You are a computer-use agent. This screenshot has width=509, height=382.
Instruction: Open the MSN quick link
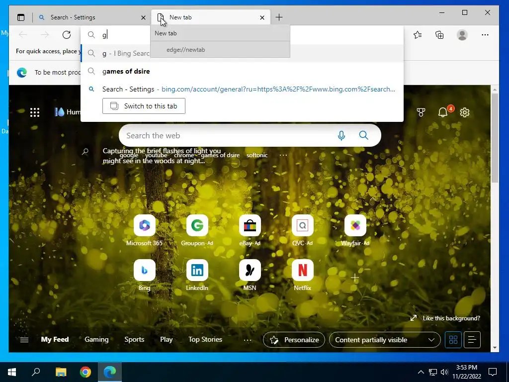click(x=250, y=275)
